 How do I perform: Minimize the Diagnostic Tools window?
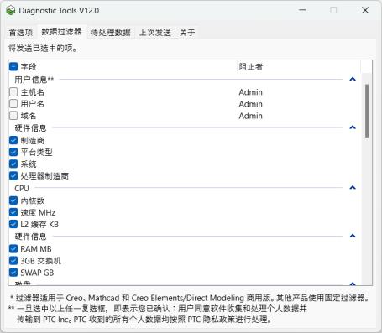(x=302, y=10)
